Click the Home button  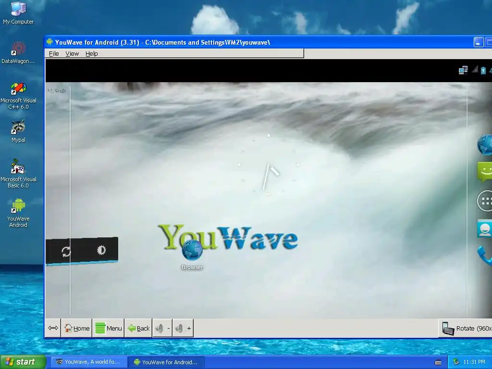[76, 328]
